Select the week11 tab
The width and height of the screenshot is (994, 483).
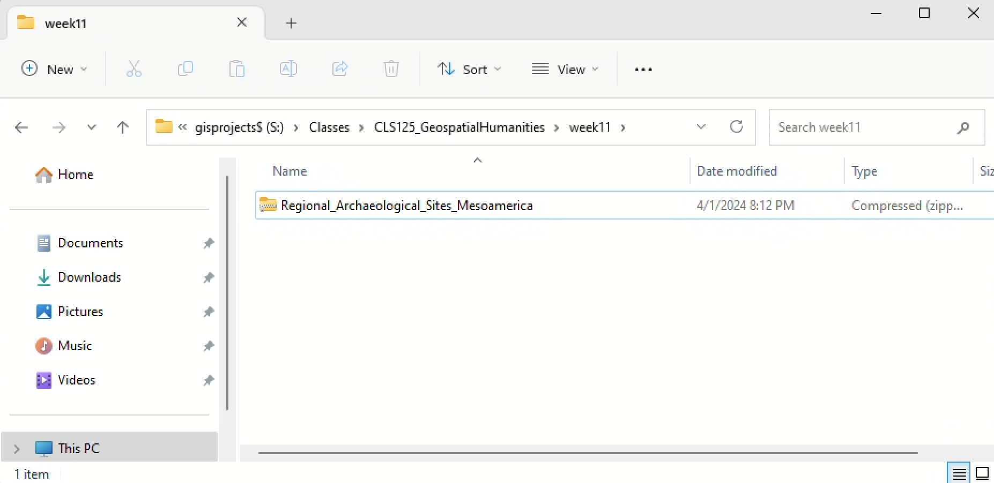point(65,23)
